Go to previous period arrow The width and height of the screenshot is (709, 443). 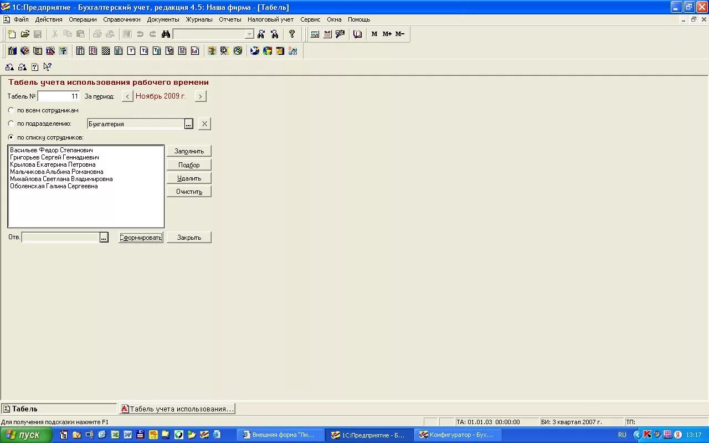127,96
